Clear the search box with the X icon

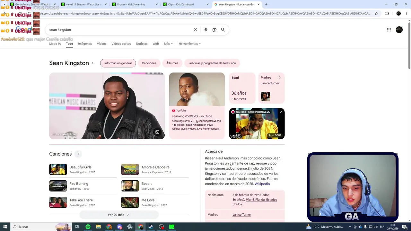point(195,30)
